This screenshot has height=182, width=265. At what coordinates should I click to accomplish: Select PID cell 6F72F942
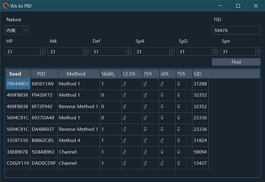[x=44, y=106]
